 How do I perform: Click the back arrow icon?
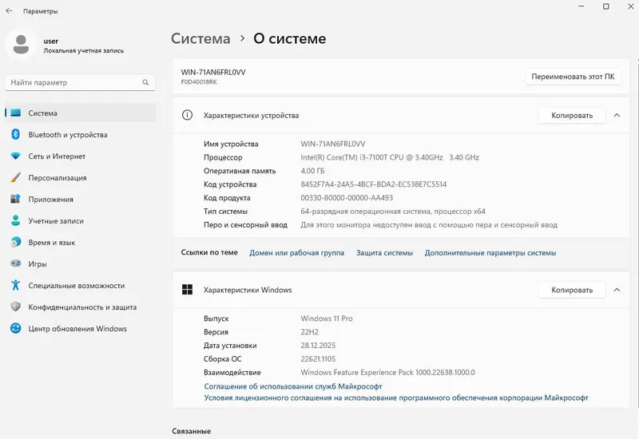9,11
